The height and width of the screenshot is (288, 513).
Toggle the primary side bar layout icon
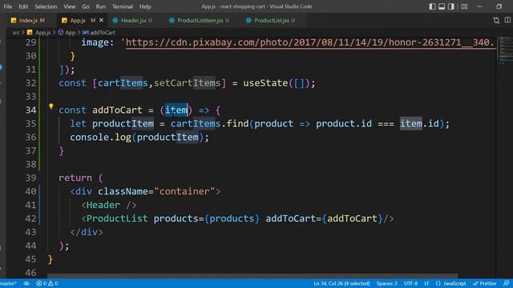[432, 6]
